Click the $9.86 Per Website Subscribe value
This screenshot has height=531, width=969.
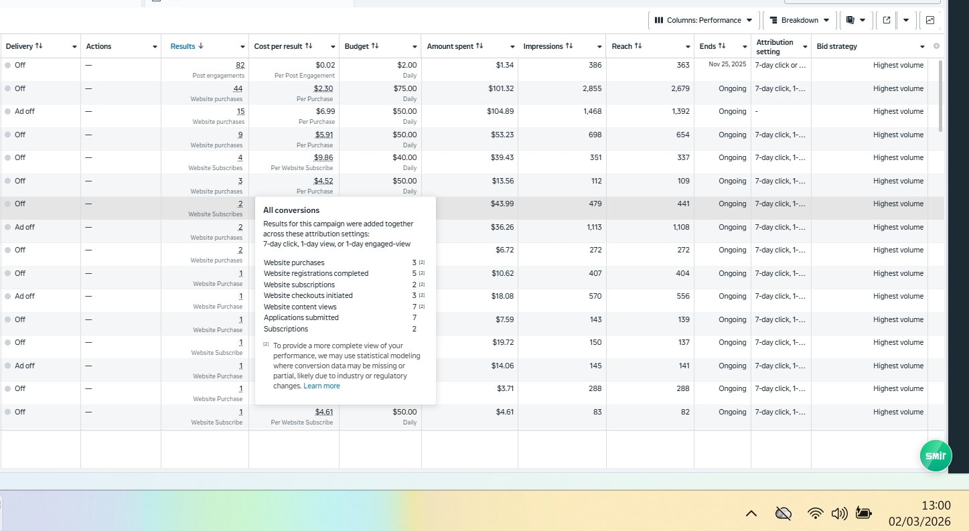pos(323,157)
